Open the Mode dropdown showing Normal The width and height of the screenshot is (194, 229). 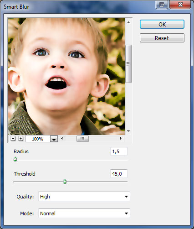[84, 213]
